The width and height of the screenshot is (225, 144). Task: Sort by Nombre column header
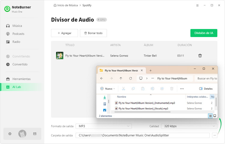pos(121,97)
